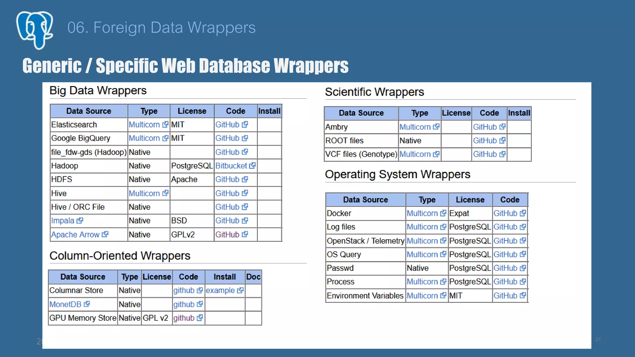Image resolution: width=635 pixels, height=357 pixels.
Task: Open the Bitbucket link in Hadoop row
Action: tap(235, 166)
